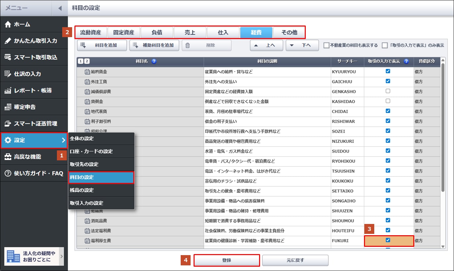
Task: Click the help icon next to 科目名 header
Action: click(154, 61)
